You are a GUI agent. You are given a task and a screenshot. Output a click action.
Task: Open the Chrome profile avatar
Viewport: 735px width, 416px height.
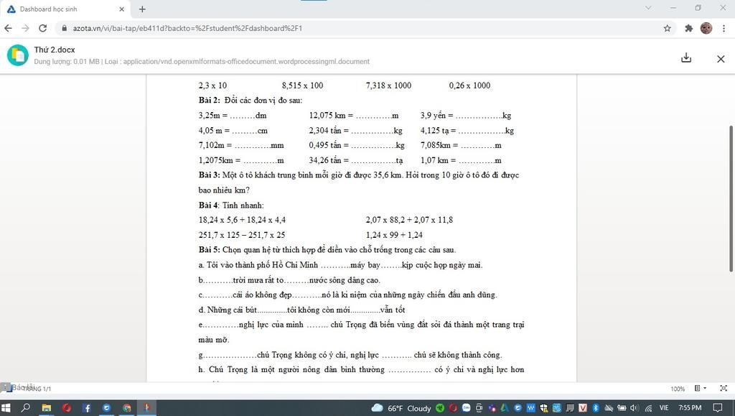click(706, 28)
